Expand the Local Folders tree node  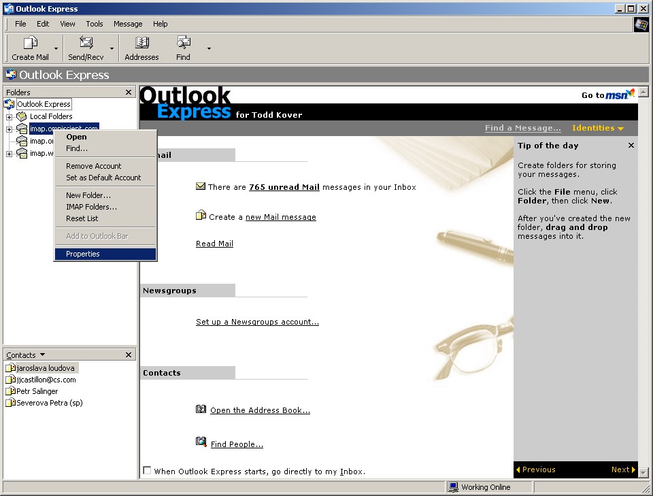point(9,116)
